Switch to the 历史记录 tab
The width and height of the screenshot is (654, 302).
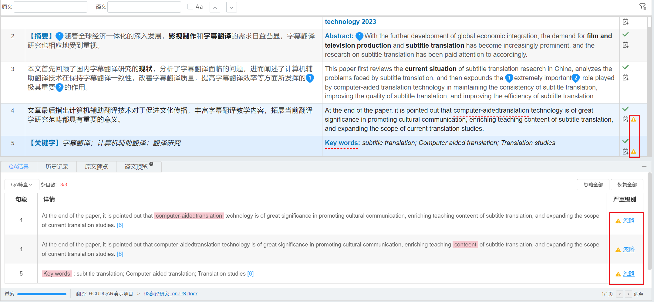click(x=57, y=167)
